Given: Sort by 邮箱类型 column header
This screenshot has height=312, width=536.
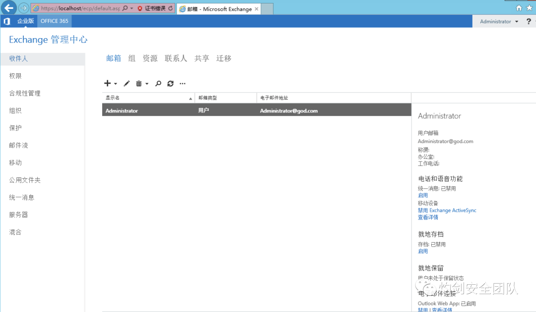Looking at the screenshot, I should click(226, 98).
